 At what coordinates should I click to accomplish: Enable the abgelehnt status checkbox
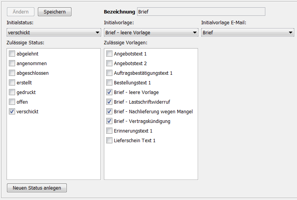coord(12,54)
